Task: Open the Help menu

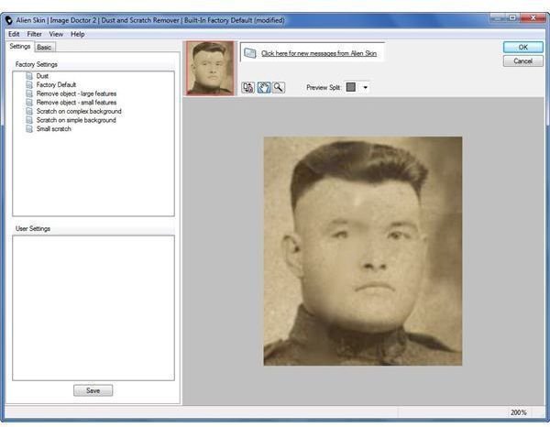Action: tap(78, 34)
